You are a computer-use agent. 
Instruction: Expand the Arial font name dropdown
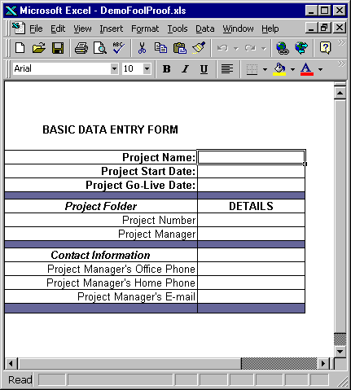tap(114, 68)
